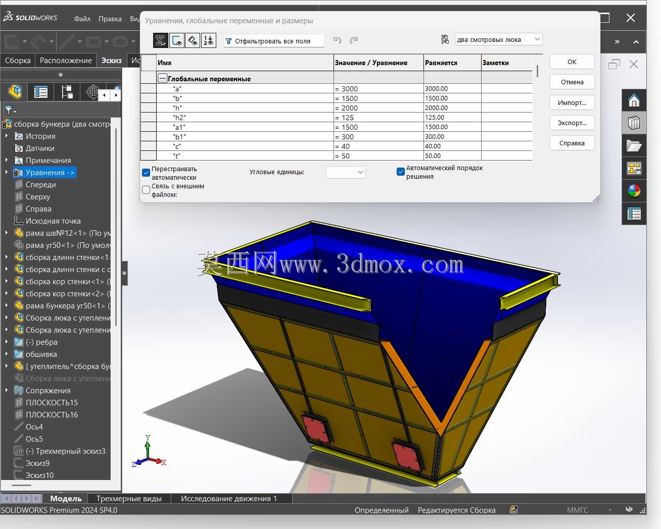Expand the 'Уравнения ->' tree node
Viewport: 661px width, 529px height.
6,173
